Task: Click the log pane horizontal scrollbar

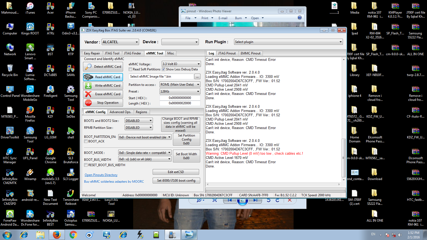Action: (x=274, y=184)
